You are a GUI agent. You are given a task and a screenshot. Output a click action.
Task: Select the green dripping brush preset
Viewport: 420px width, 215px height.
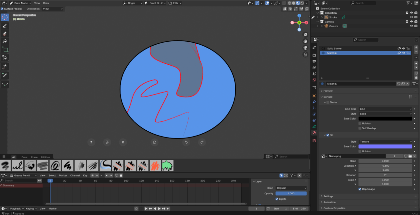tap(167, 166)
